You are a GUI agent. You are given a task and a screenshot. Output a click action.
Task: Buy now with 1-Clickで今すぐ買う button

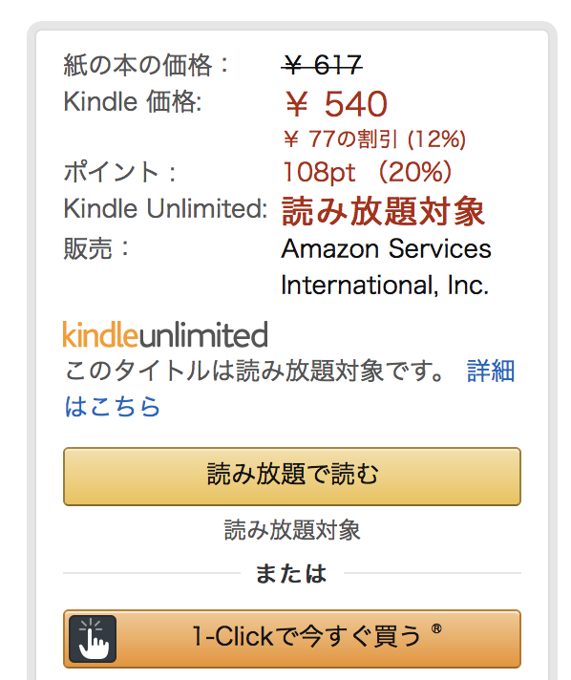click(x=292, y=638)
